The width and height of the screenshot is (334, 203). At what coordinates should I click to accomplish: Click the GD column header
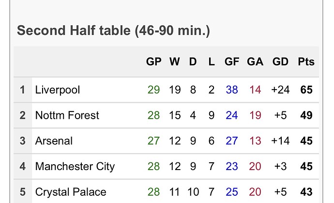[x=280, y=62]
